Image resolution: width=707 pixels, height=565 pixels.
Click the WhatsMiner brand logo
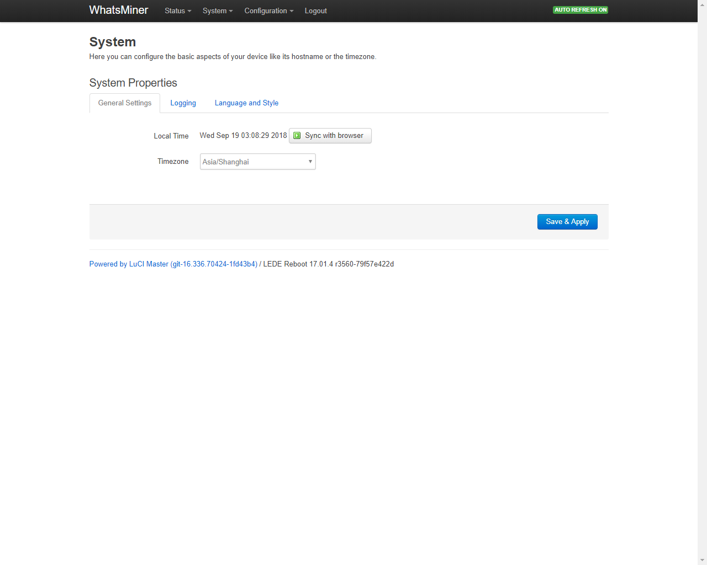click(118, 10)
